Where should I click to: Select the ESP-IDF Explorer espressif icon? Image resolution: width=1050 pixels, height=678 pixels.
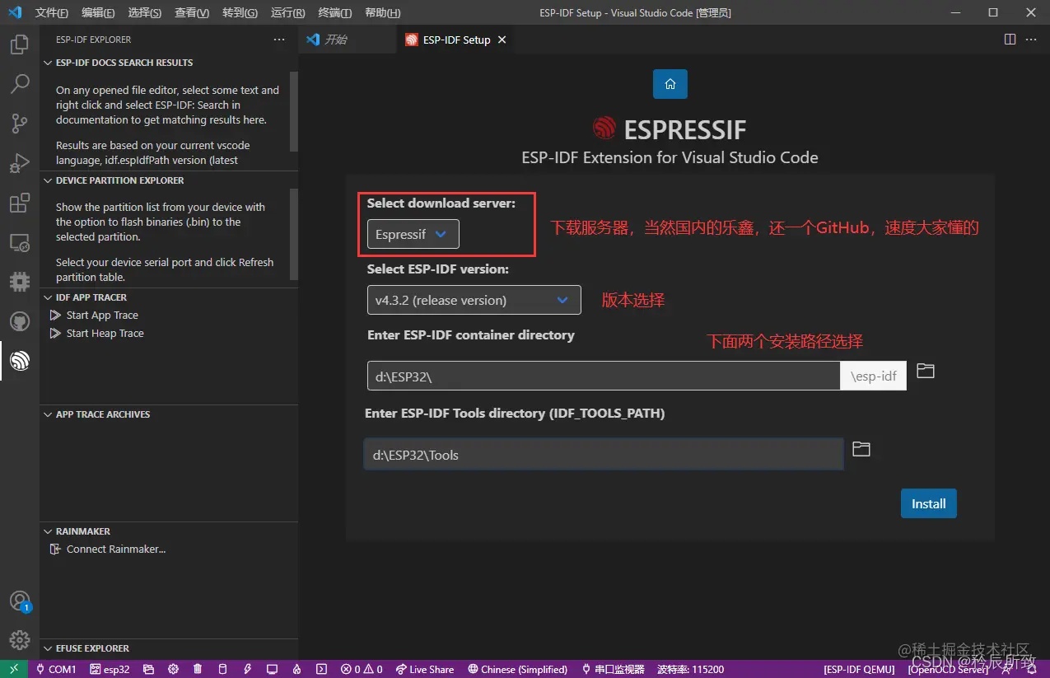[20, 361]
